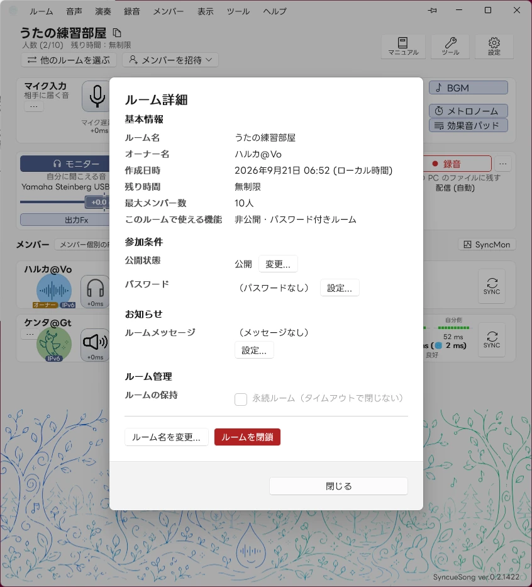Click SYNC button in ハルカ@Vo row

[x=492, y=286]
